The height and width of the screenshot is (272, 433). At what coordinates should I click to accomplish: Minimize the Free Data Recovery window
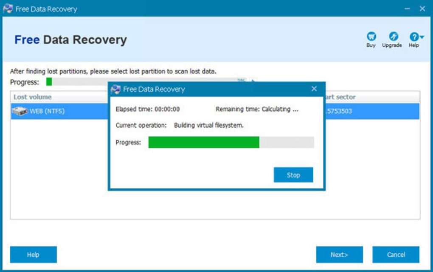(407, 9)
